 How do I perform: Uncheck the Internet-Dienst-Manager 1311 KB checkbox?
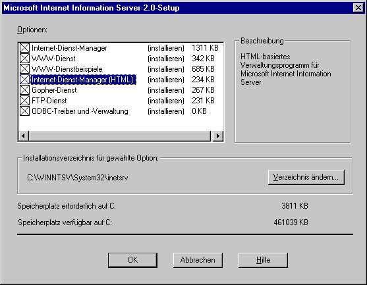24,48
